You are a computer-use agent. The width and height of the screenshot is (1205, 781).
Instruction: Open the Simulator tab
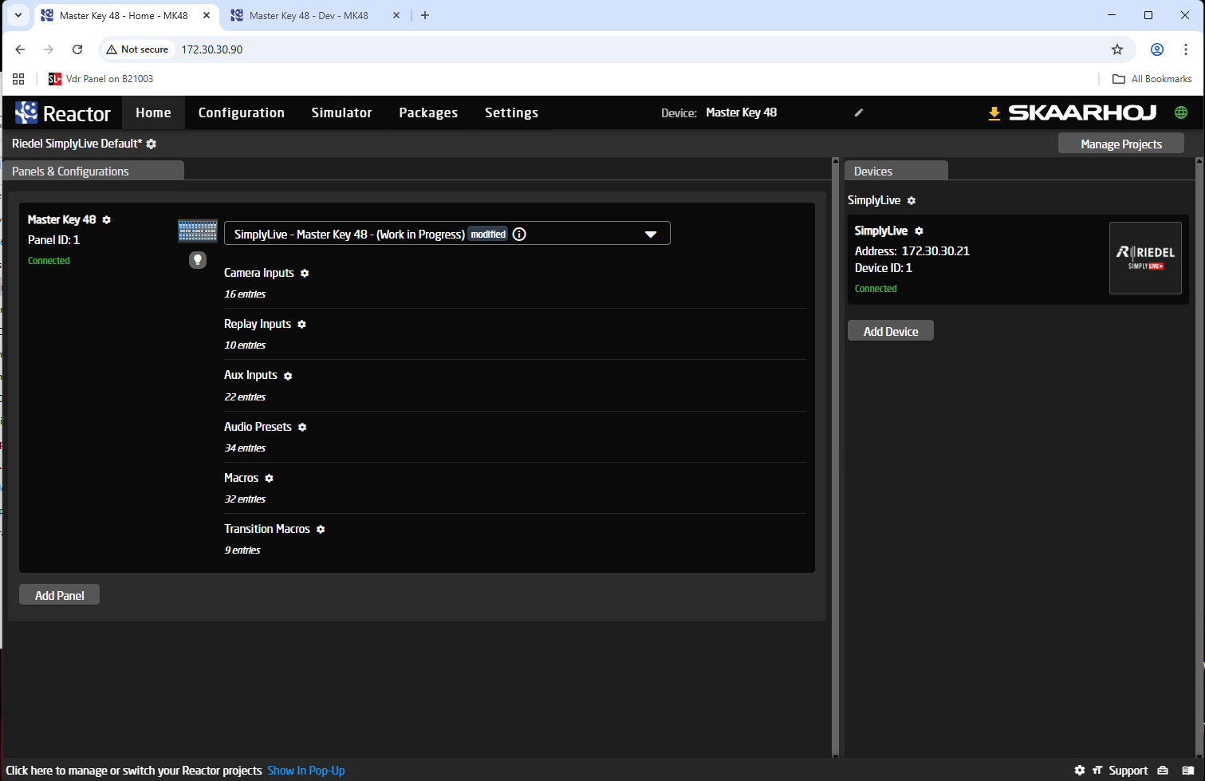pyautogui.click(x=341, y=112)
